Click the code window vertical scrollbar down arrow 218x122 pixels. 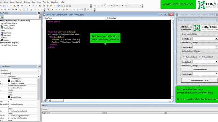point(172,98)
